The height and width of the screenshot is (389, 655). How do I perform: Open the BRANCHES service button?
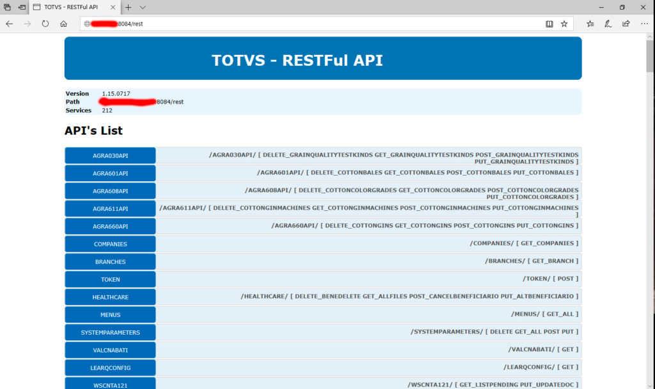click(110, 262)
